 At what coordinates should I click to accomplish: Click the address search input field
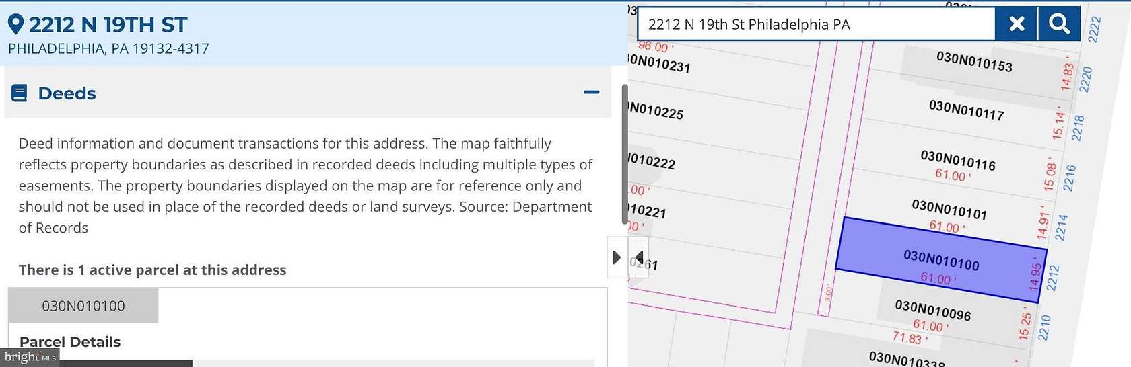[x=815, y=25]
